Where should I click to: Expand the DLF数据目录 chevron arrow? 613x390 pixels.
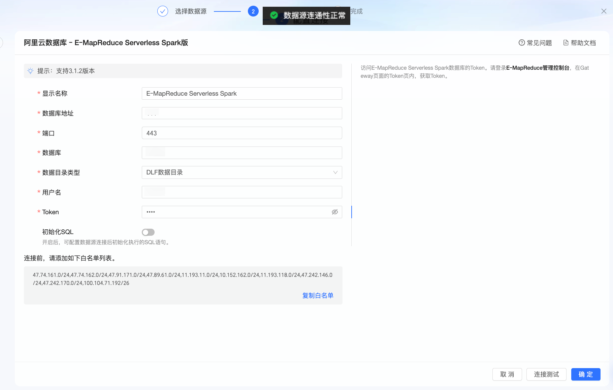(335, 172)
